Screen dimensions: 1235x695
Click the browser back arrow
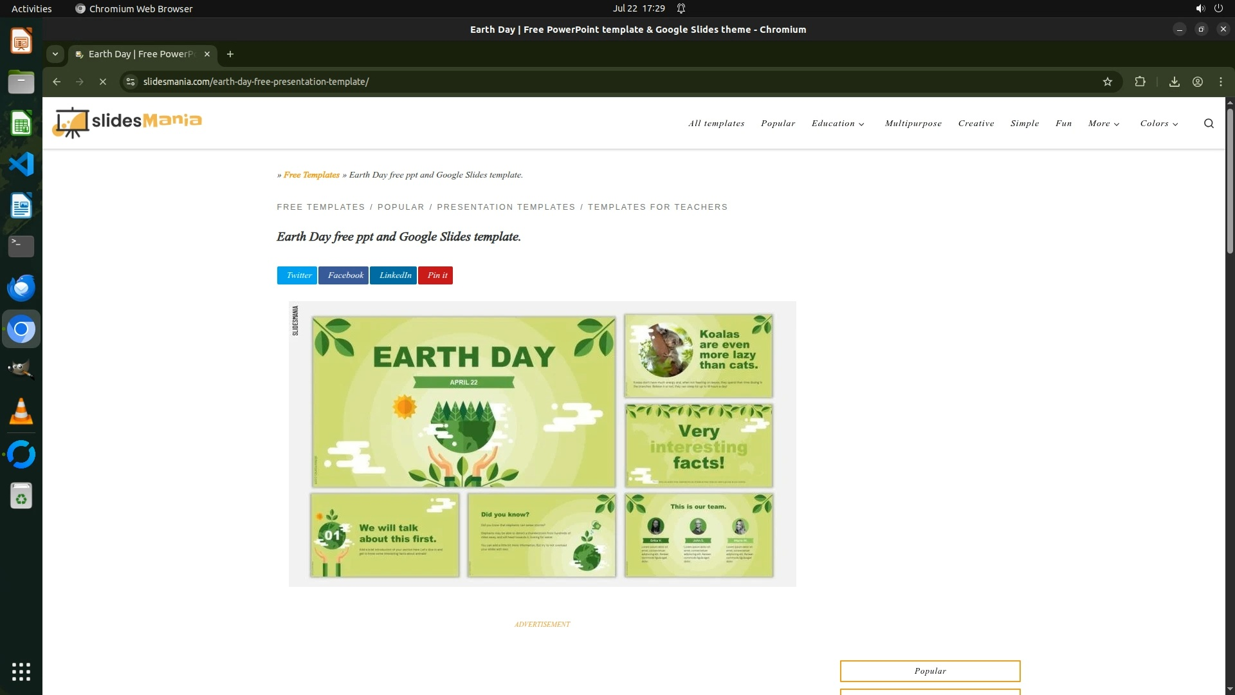(x=57, y=82)
